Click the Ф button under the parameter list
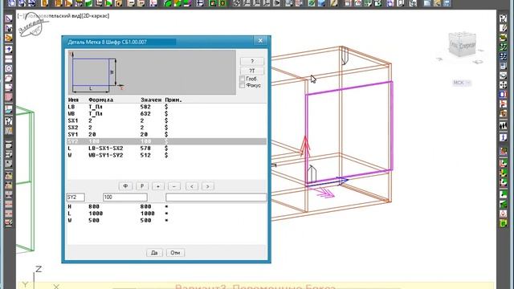Viewport: 514px width, 289px height. (x=125, y=186)
